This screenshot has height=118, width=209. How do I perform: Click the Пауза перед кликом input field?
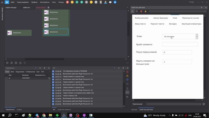177,52
